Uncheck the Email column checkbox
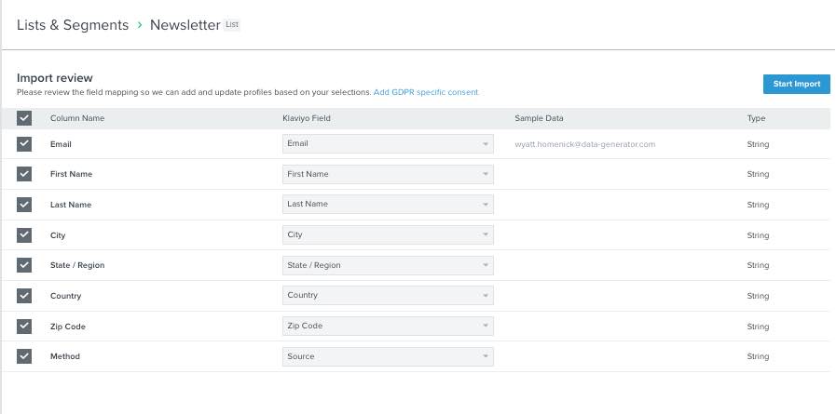This screenshot has width=836, height=414. (x=24, y=144)
